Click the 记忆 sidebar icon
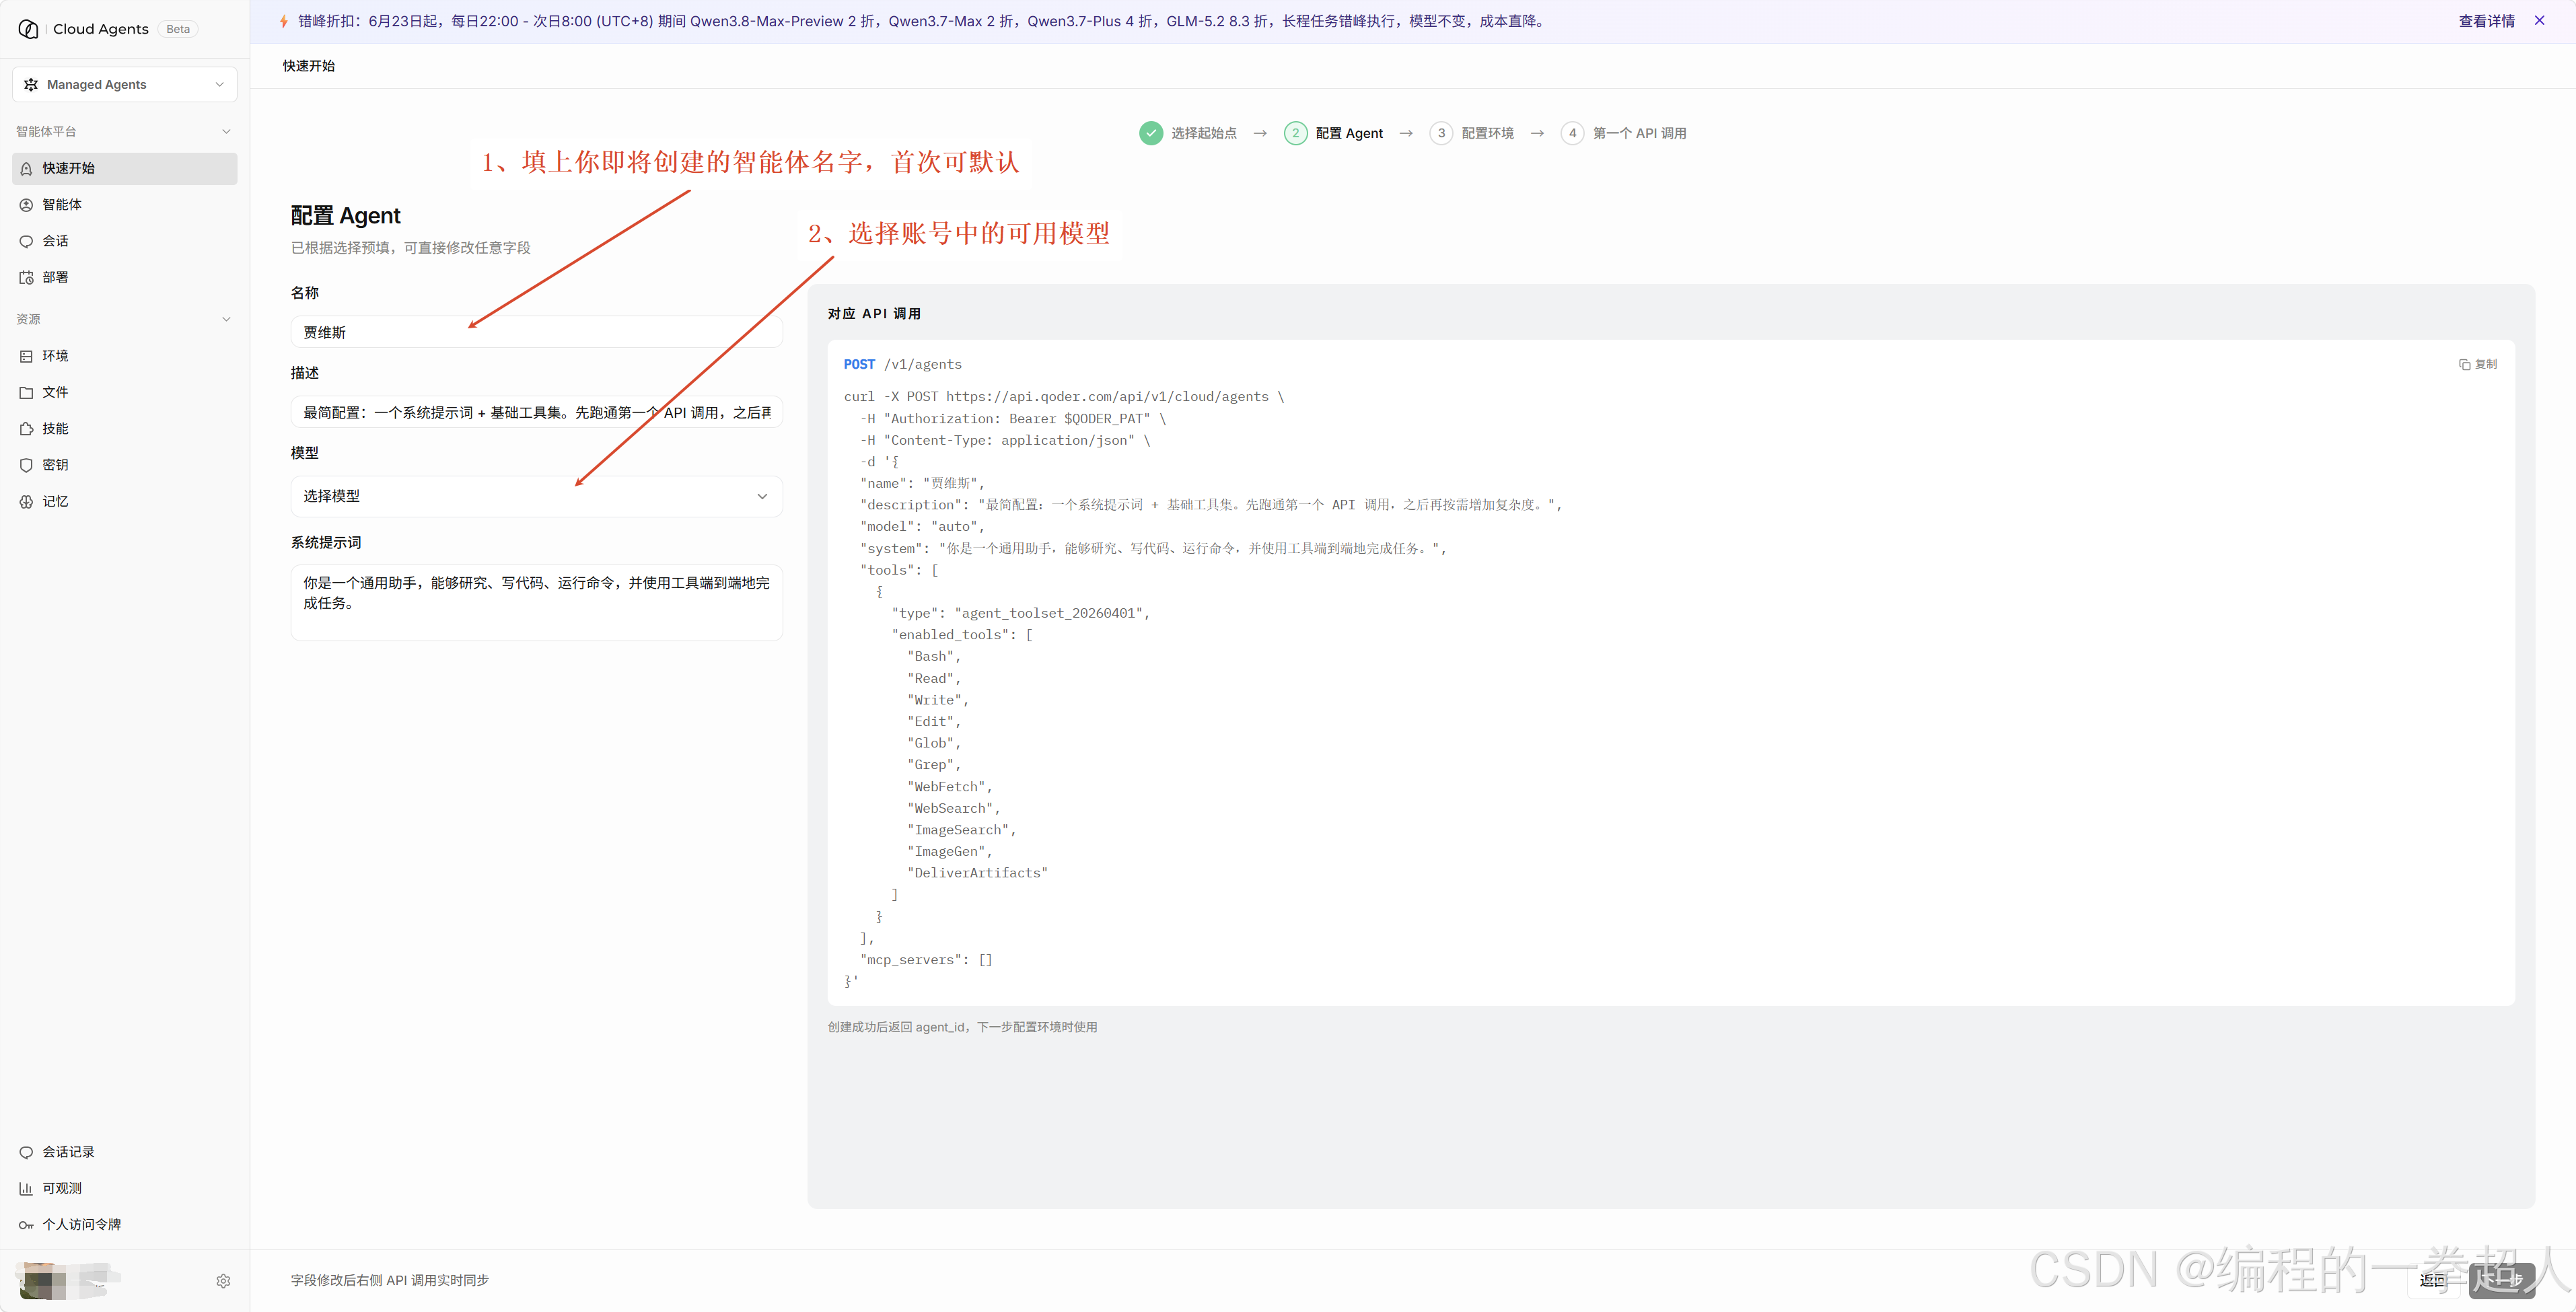 (27, 502)
